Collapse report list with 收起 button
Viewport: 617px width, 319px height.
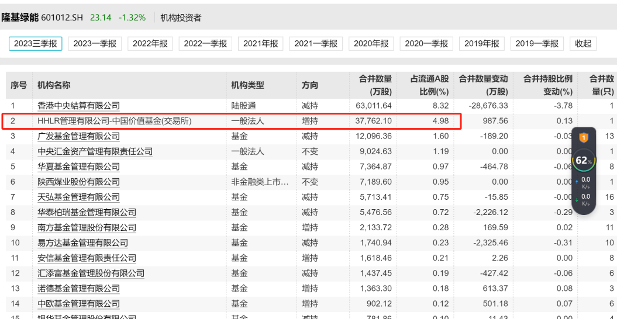tap(582, 43)
